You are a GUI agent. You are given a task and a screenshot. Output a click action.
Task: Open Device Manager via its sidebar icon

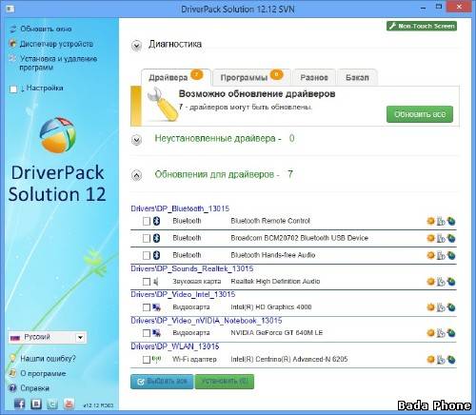coord(12,44)
